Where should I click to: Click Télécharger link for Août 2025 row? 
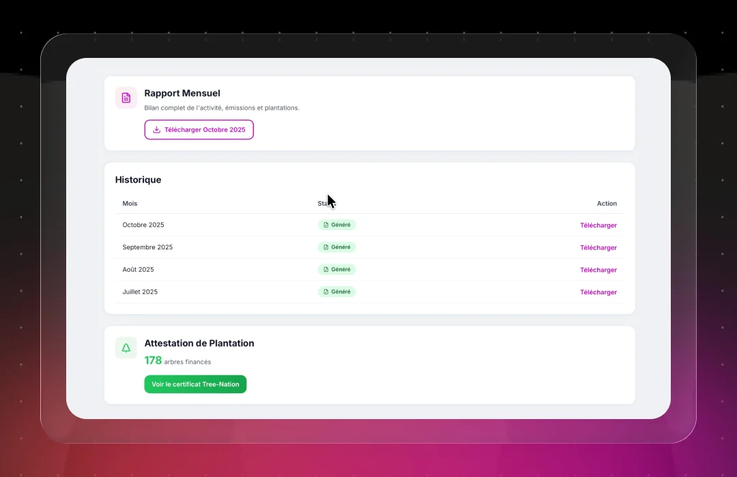coord(598,270)
